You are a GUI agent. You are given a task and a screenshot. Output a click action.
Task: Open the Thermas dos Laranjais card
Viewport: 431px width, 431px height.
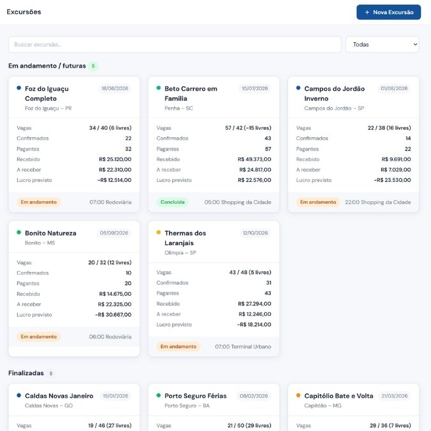click(x=213, y=289)
